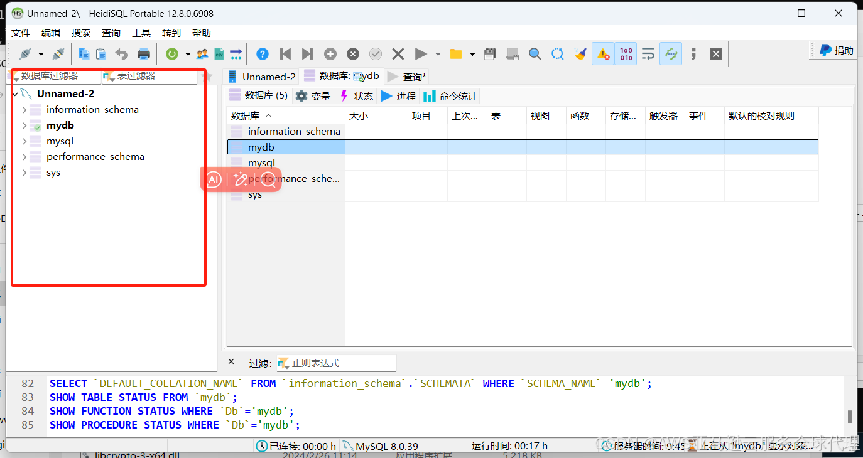Open the dropdown next to the connect icon
Image resolution: width=863 pixels, height=458 pixels.
[x=41, y=55]
